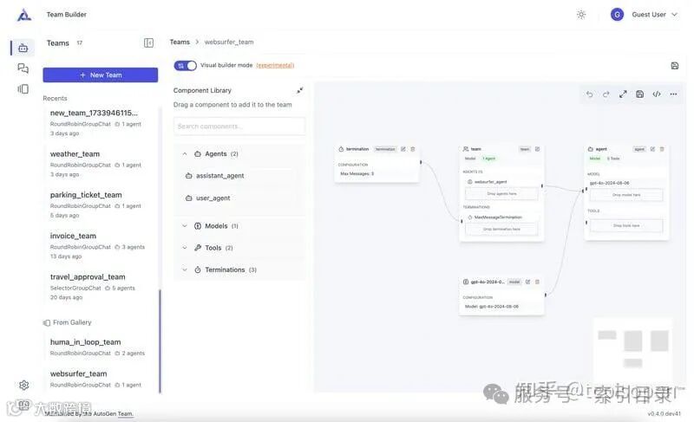The width and height of the screenshot is (694, 422).
Task: Collapse the Agents component group
Action: pos(185,153)
